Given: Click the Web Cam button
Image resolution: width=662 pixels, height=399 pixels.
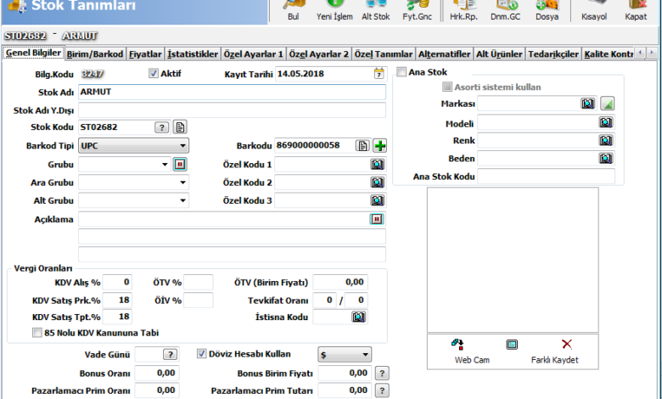Looking at the screenshot, I should 470,351.
